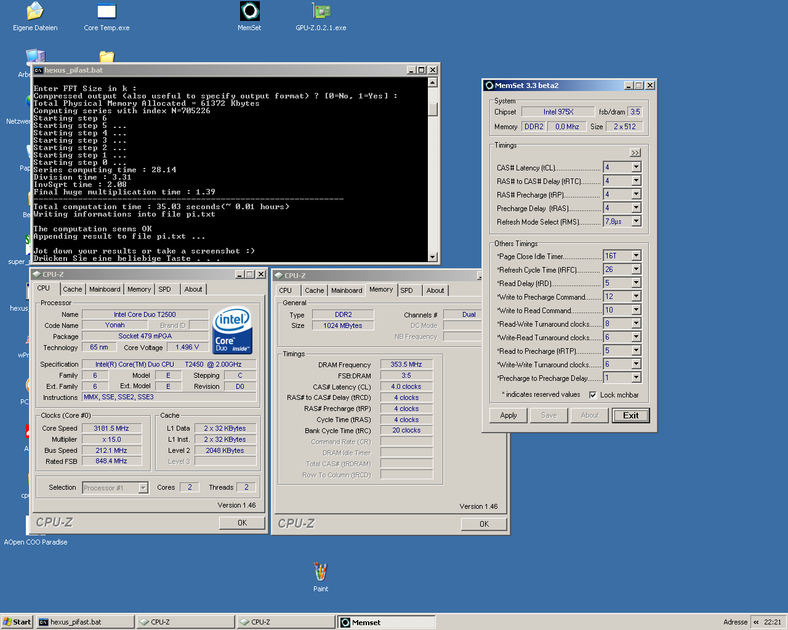Click the console window scrollbar up arrow

pyautogui.click(x=433, y=82)
